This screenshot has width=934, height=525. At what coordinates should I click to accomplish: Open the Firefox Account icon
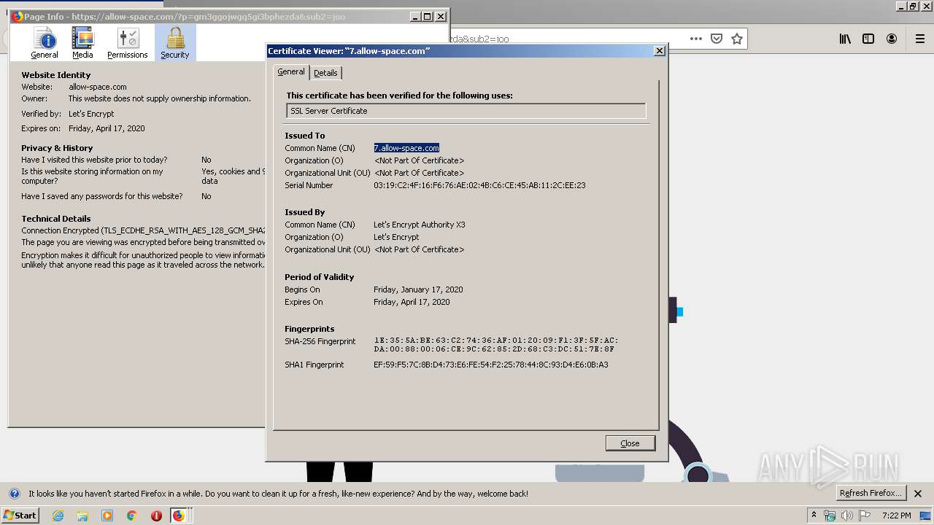coord(892,39)
